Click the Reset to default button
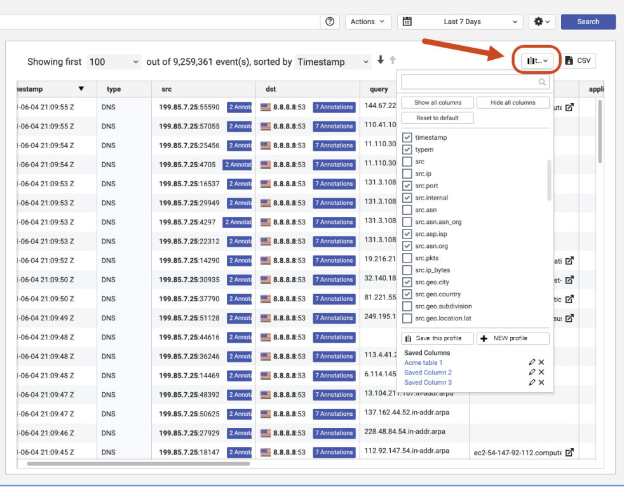Viewport: 624px width, 487px height. pyautogui.click(x=437, y=118)
